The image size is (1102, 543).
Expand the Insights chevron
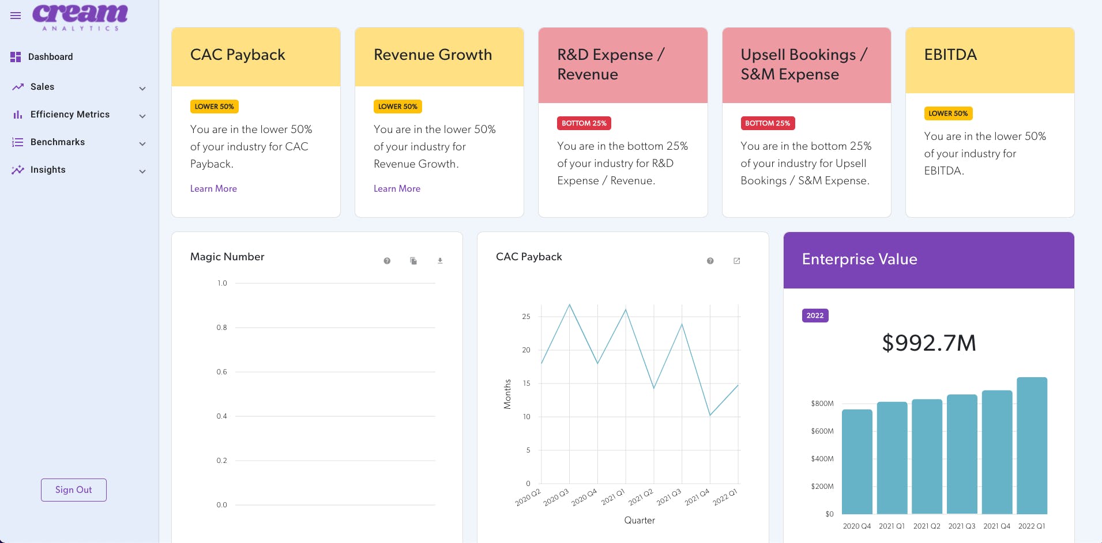point(142,172)
